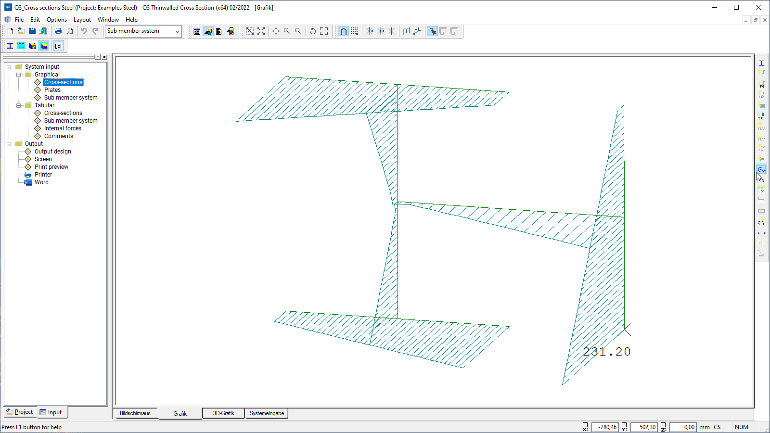The image size is (770, 433).
Task: Select Internal forces tree item
Action: pos(63,128)
